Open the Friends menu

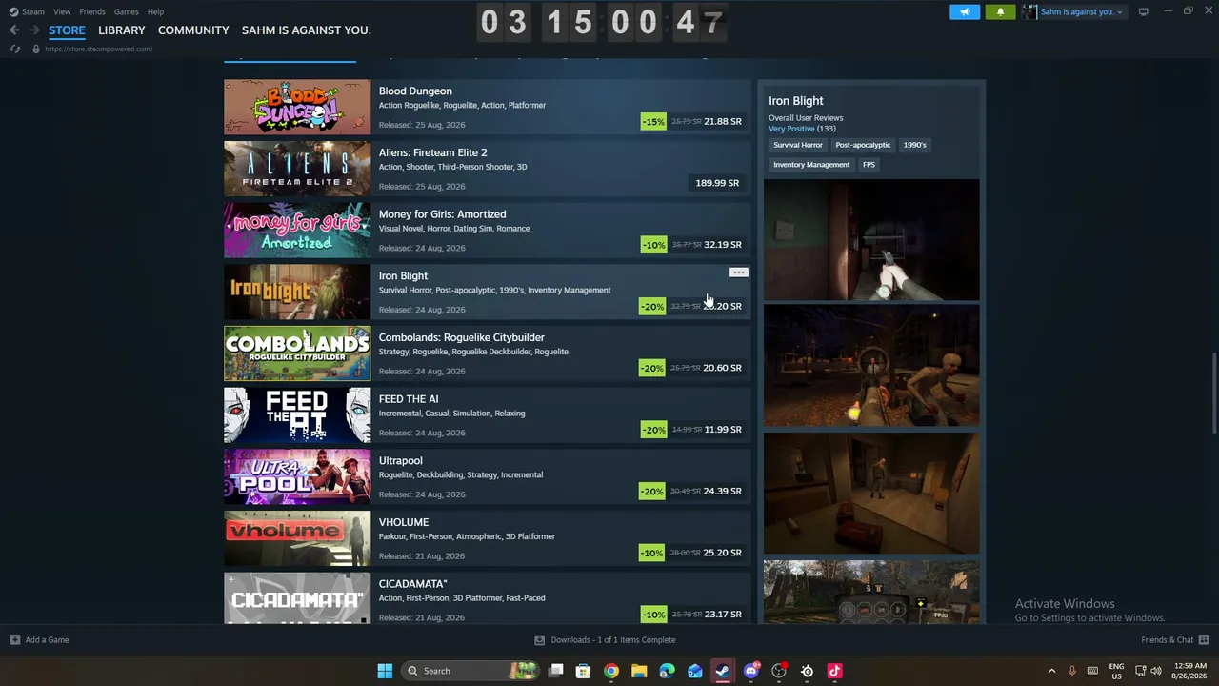[x=92, y=11]
